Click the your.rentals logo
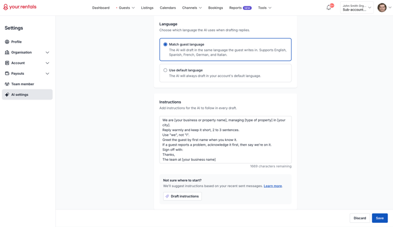Screen dimensions: 393x227 click(x=20, y=7)
